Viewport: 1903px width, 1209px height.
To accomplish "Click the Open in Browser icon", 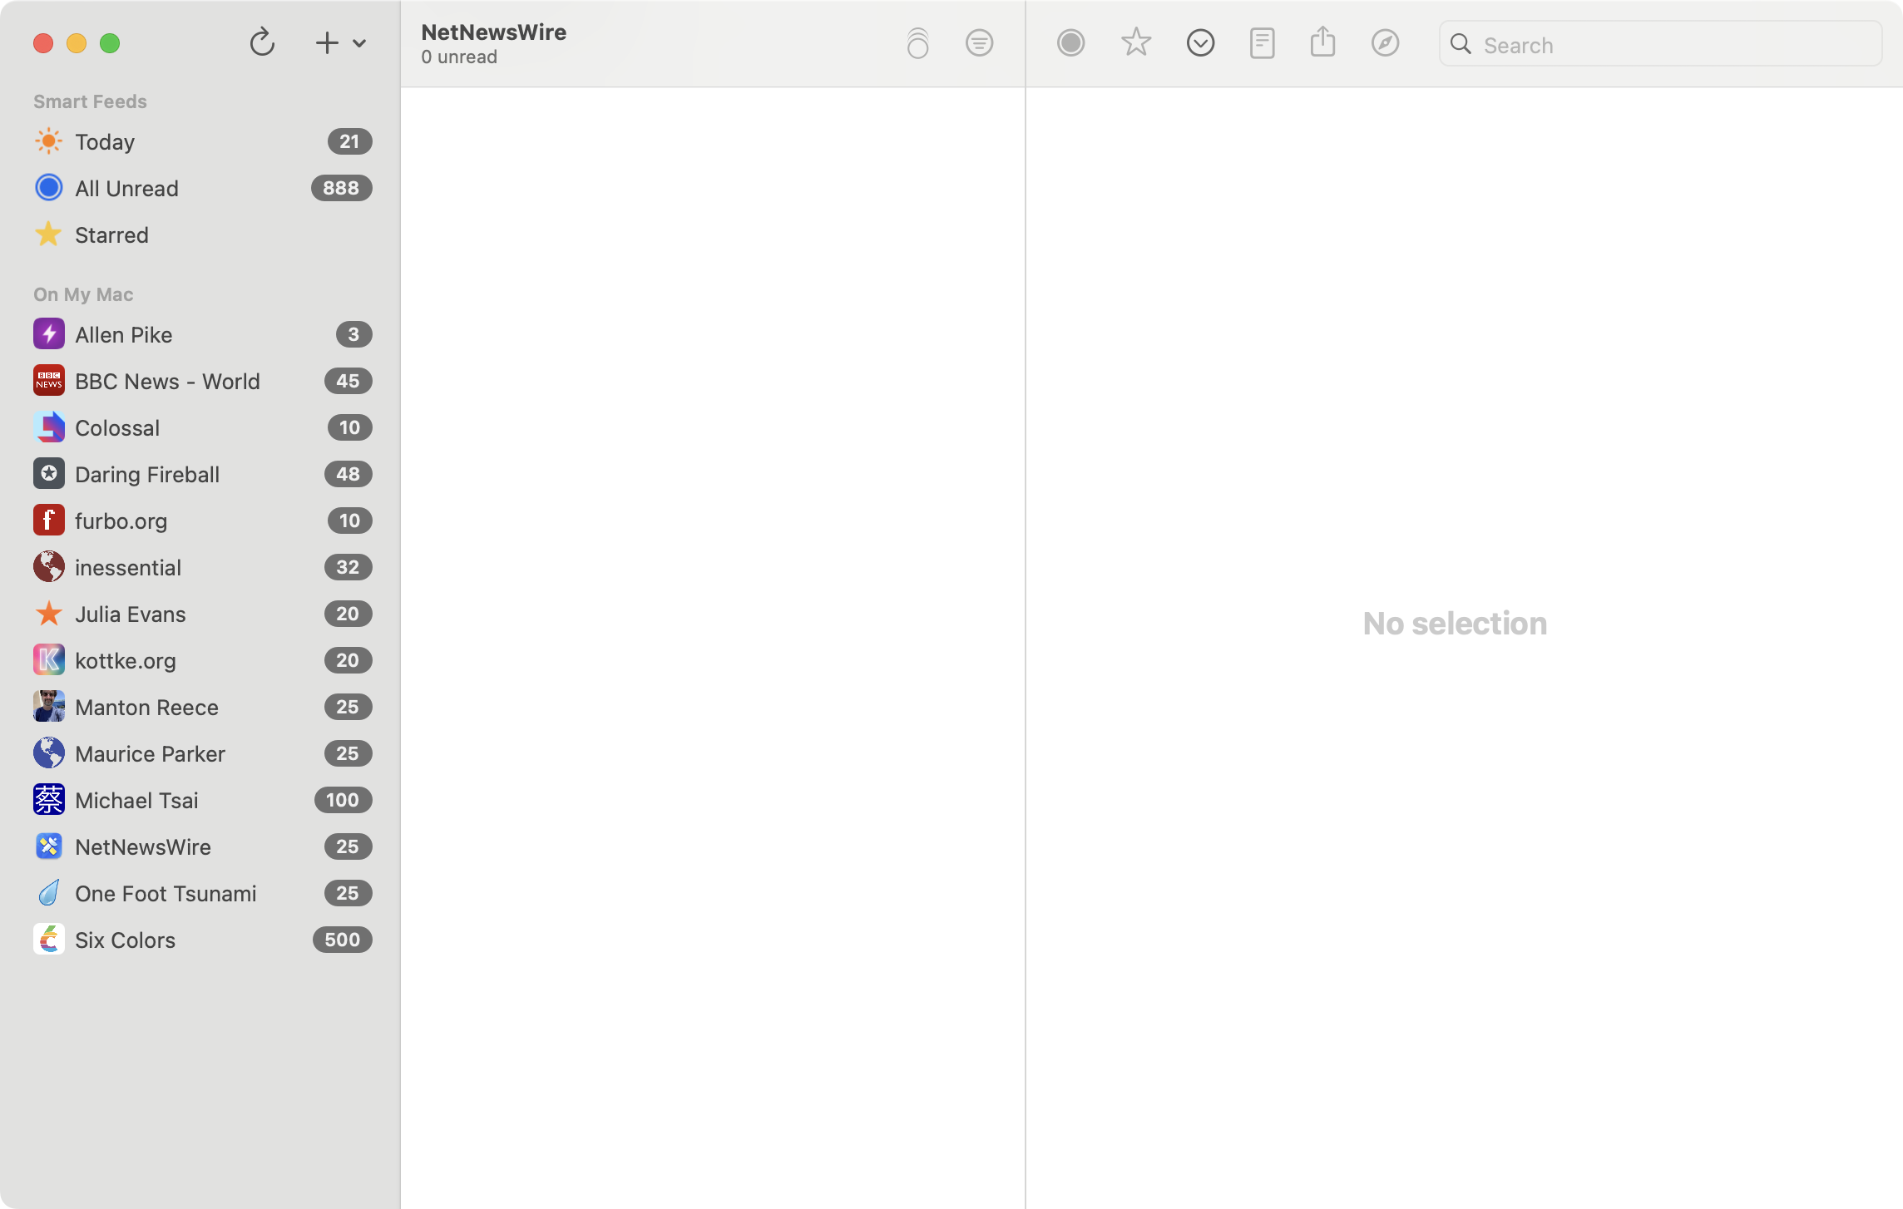I will [x=1385, y=43].
